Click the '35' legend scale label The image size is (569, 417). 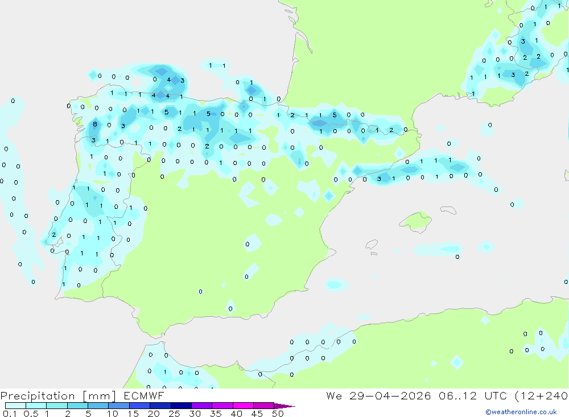point(216,414)
